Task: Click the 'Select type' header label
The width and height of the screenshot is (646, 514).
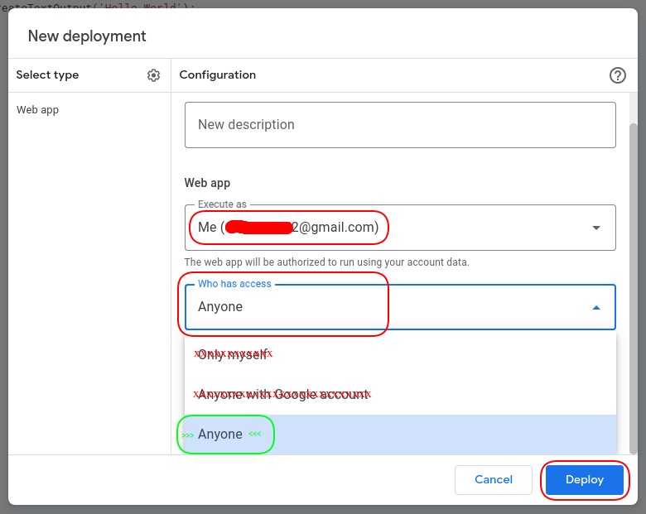Action: tap(48, 75)
